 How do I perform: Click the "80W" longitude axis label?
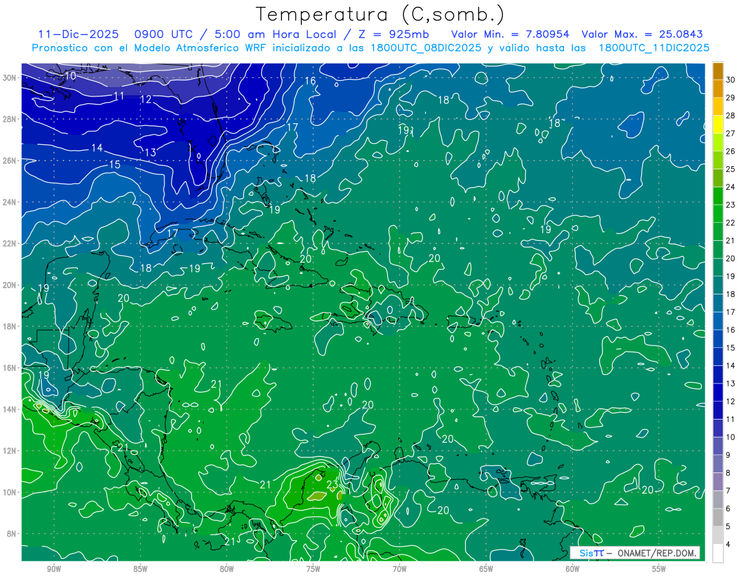(227, 569)
